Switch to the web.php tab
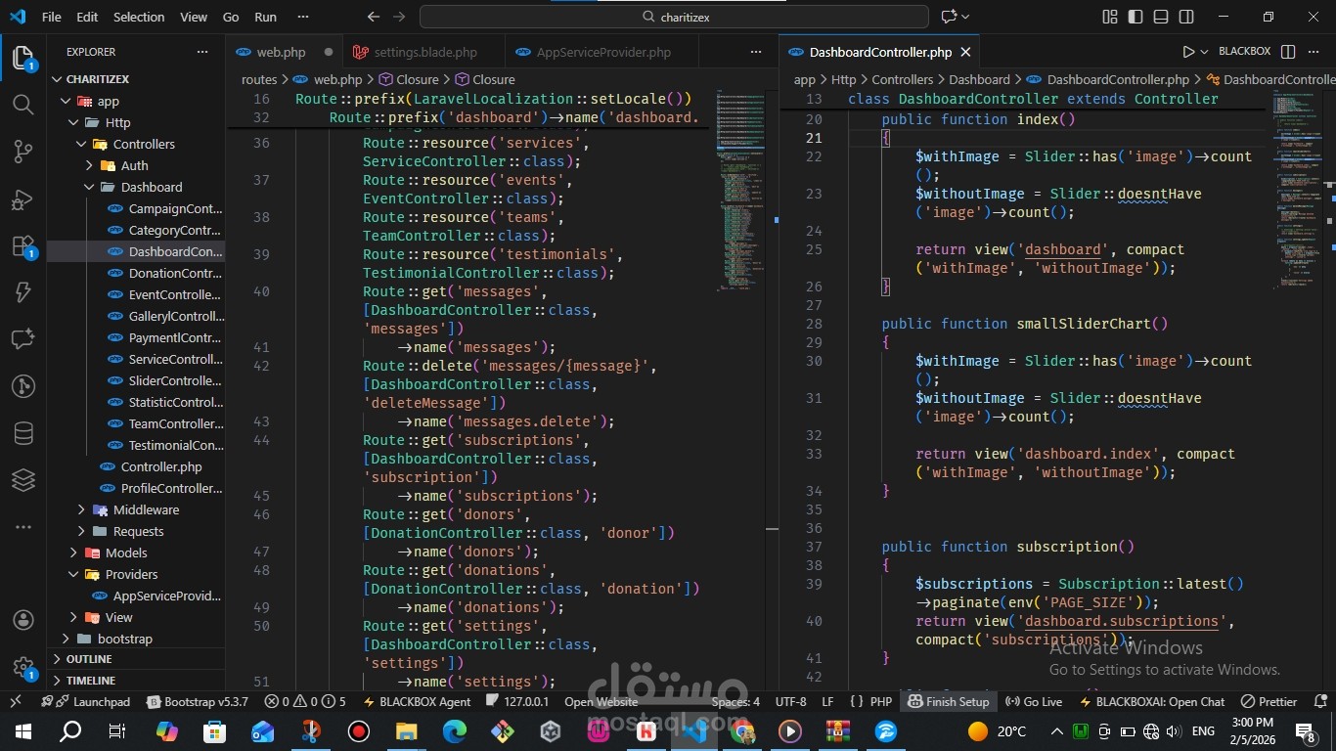Viewport: 1336px width, 751px height. point(284,52)
